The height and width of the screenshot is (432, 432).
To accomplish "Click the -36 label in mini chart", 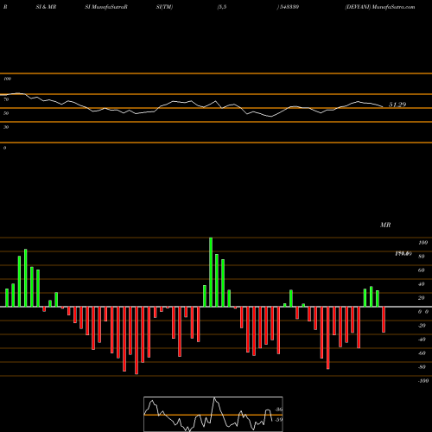I will tap(279, 410).
